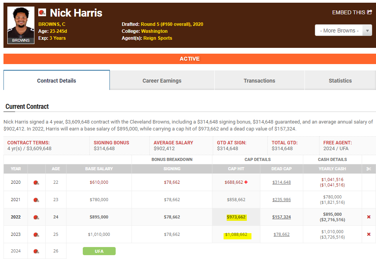The width and height of the screenshot is (376, 259).
Task: Switch to the Contract Details tab
Action: pyautogui.click(x=56, y=81)
